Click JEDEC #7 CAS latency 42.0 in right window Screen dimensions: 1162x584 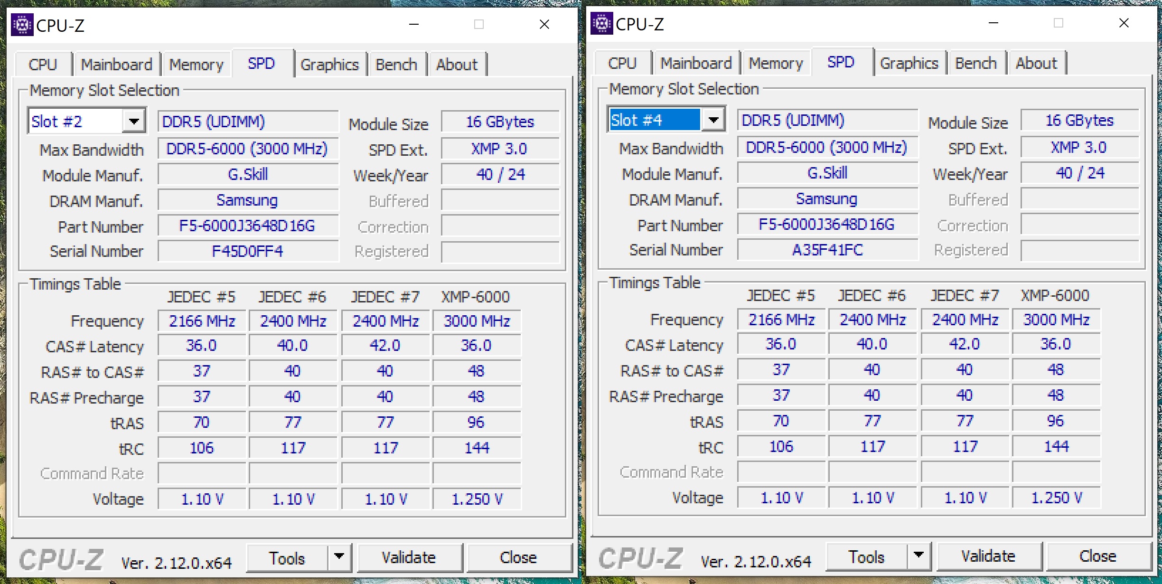click(965, 344)
